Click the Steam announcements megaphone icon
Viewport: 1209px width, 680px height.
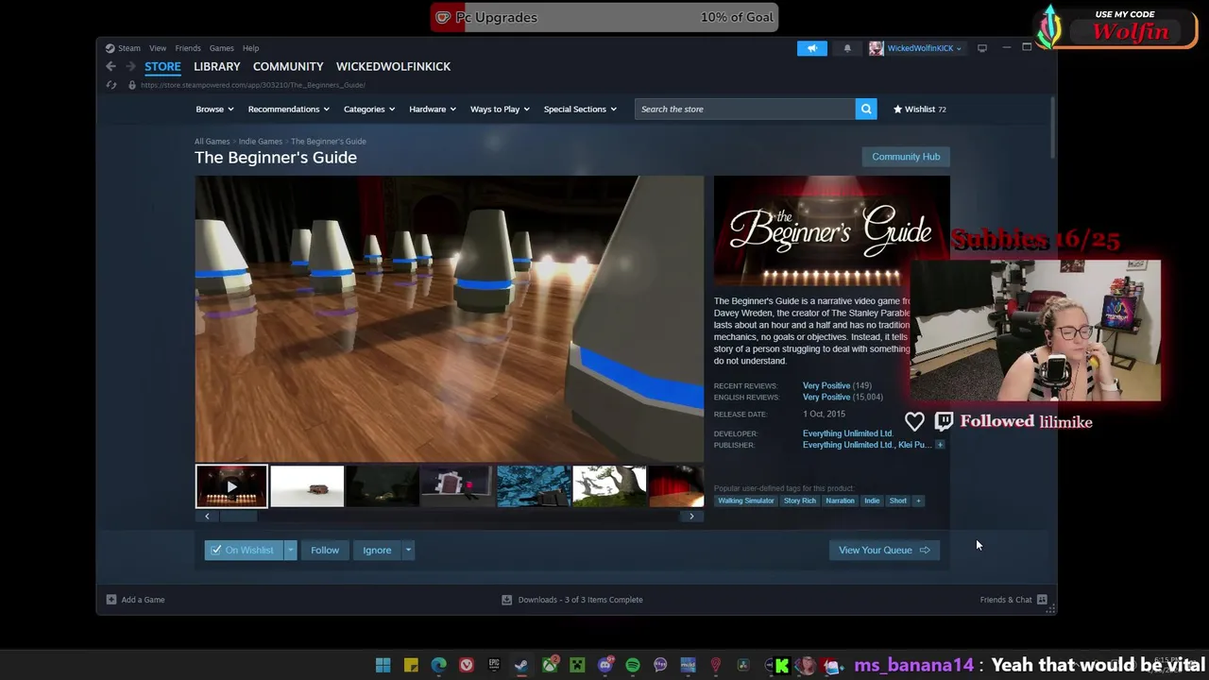(x=811, y=48)
